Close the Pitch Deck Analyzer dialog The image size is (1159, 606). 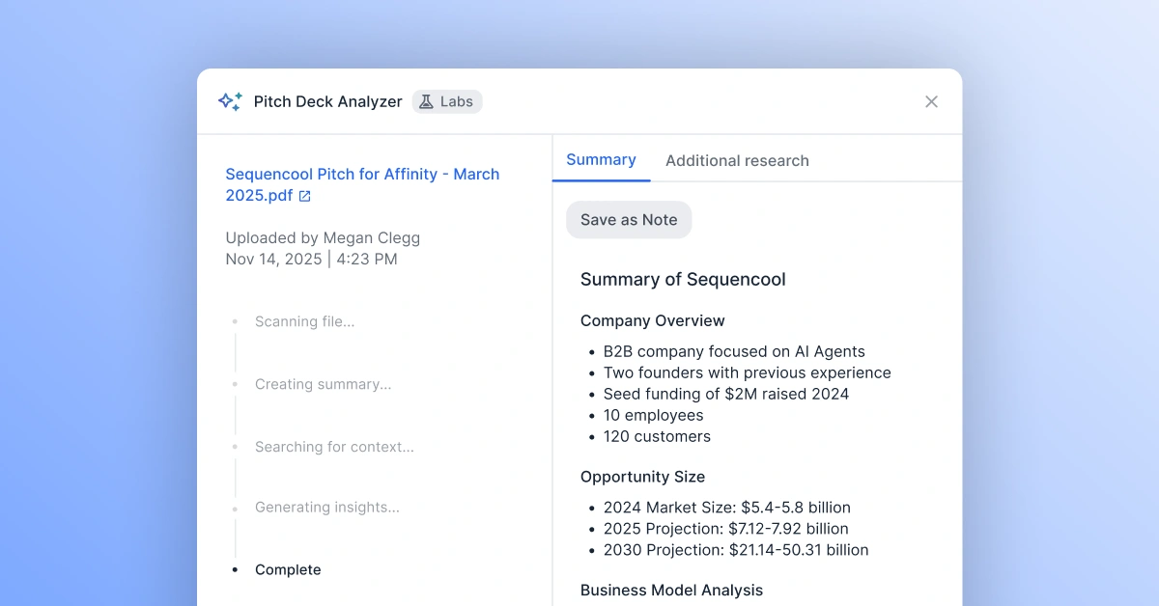tap(931, 101)
